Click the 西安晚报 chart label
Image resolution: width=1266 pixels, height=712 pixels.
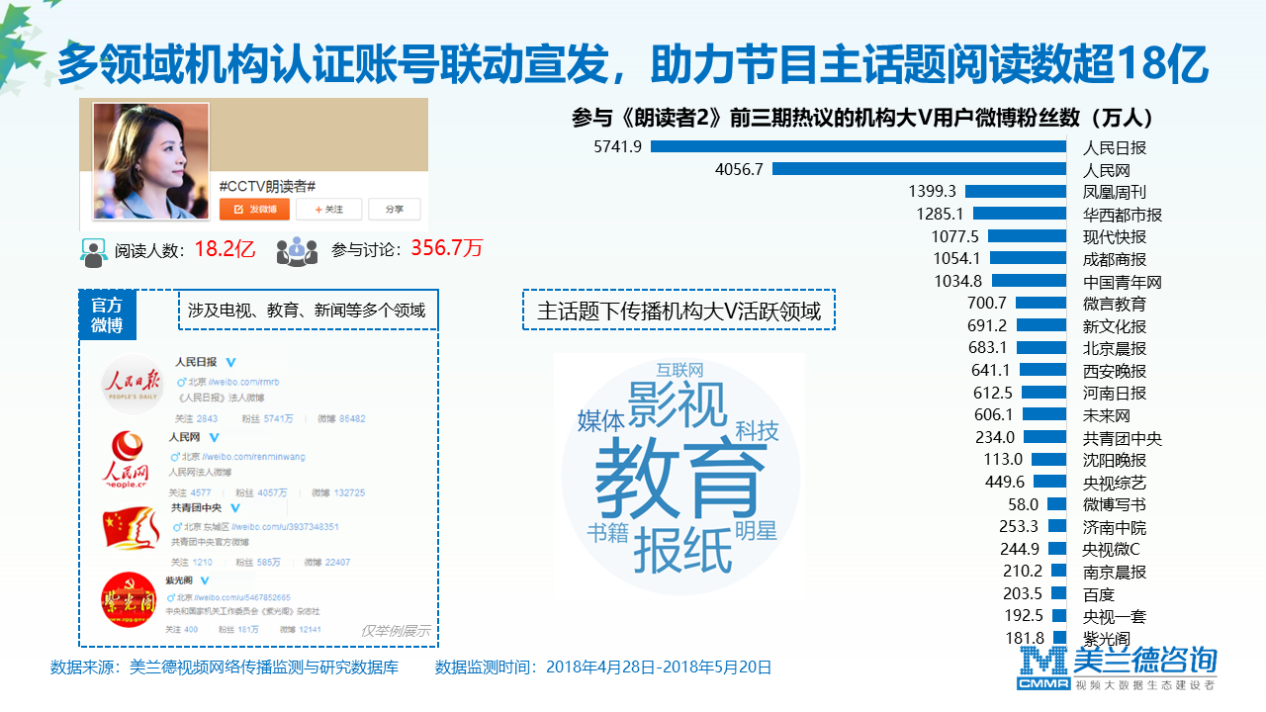point(1115,371)
